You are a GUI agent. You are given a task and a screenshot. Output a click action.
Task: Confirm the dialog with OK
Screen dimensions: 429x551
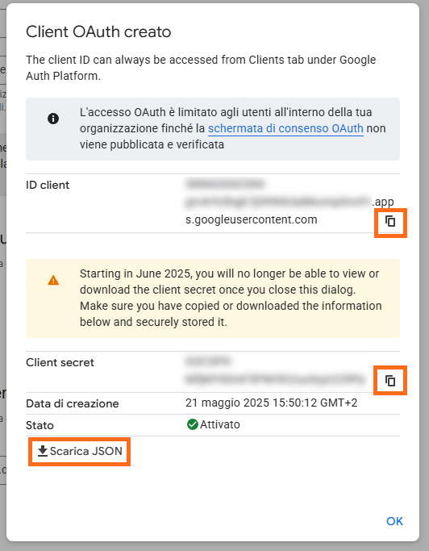pyautogui.click(x=394, y=521)
